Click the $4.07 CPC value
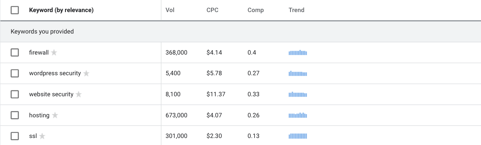Screen dimensions: 481x145 214,115
